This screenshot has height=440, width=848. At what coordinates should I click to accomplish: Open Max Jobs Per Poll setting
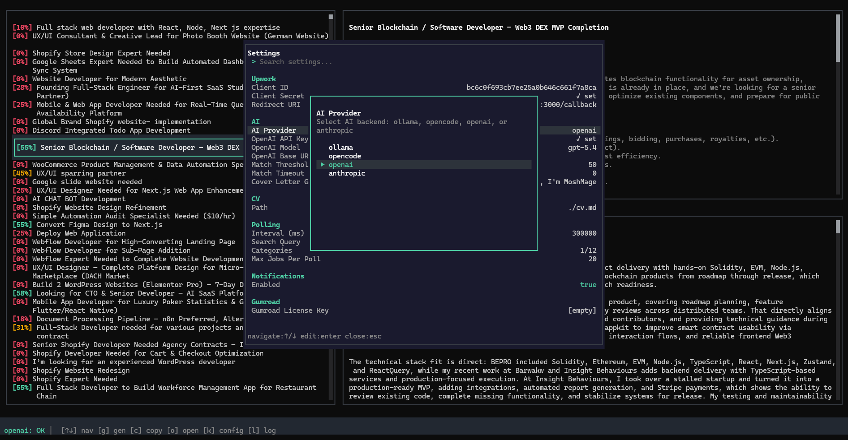pos(286,259)
